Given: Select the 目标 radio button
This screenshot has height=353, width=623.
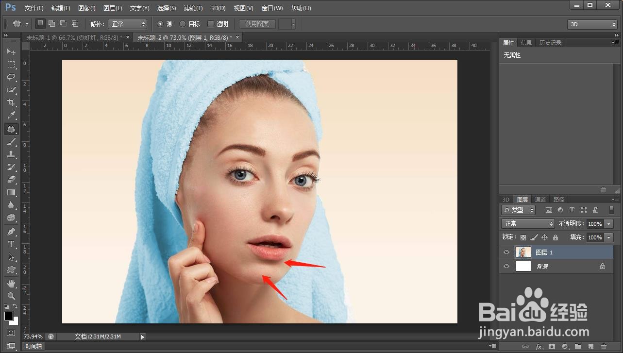Looking at the screenshot, I should tap(183, 24).
